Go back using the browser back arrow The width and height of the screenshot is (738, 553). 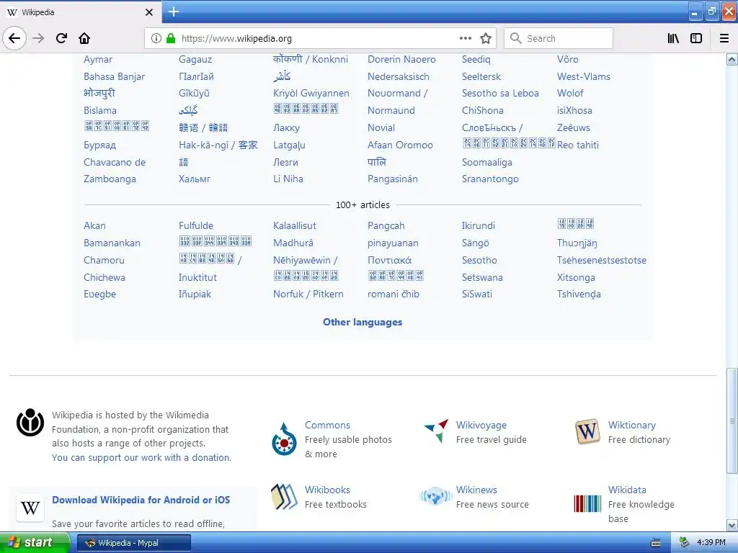pyautogui.click(x=14, y=38)
